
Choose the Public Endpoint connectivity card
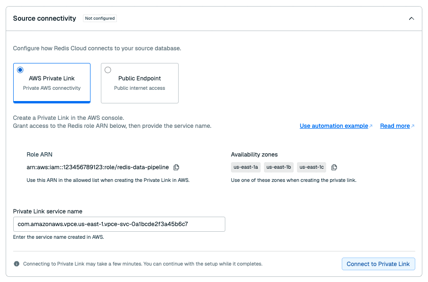[140, 83]
